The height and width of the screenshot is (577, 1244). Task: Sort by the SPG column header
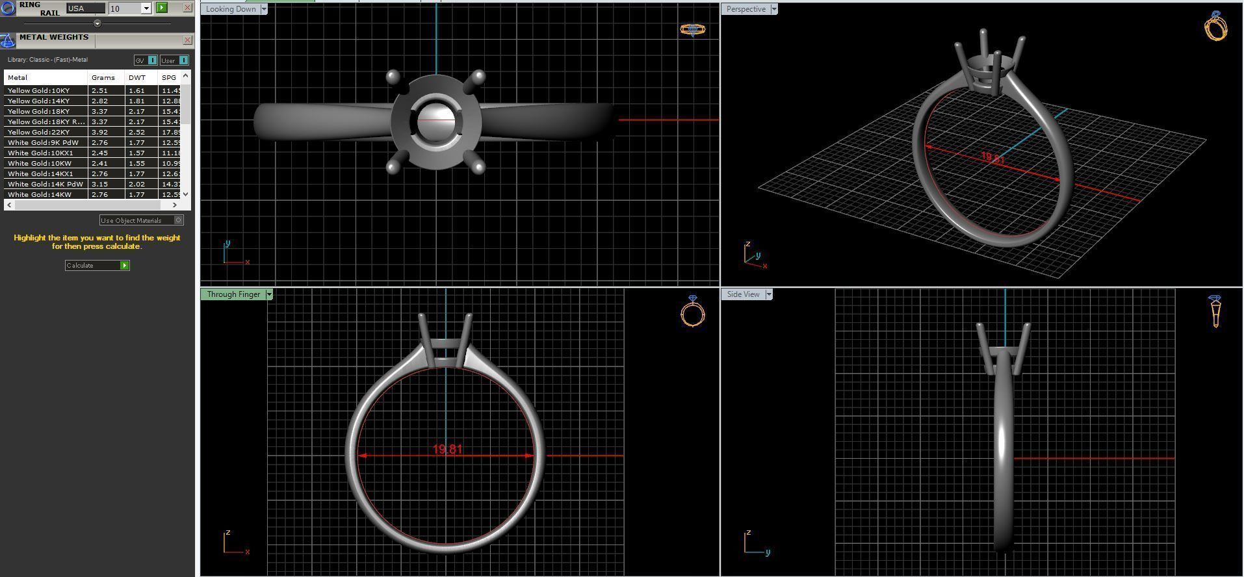(x=169, y=77)
